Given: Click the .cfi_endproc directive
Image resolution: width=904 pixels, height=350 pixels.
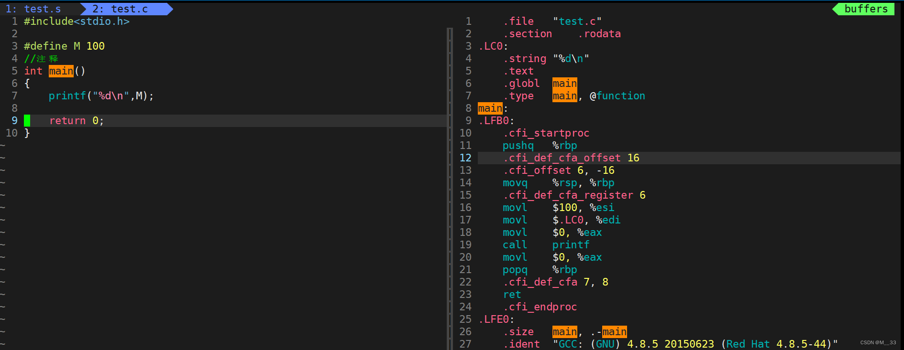Looking at the screenshot, I should pyautogui.click(x=540, y=307).
